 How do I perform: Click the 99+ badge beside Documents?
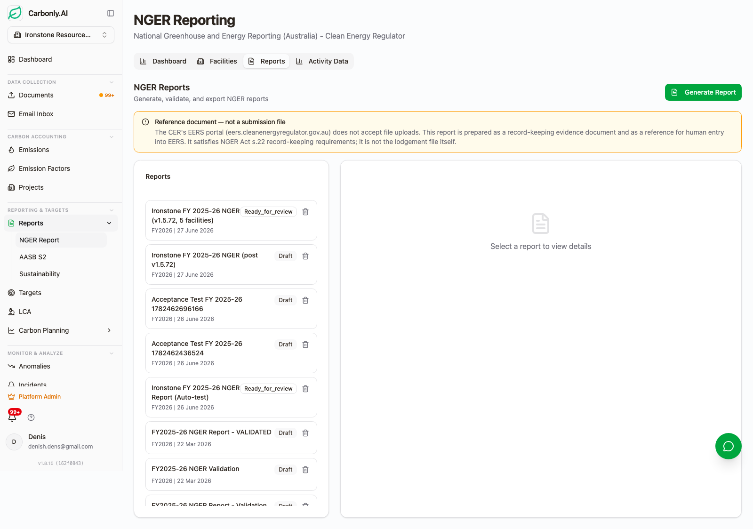[107, 95]
